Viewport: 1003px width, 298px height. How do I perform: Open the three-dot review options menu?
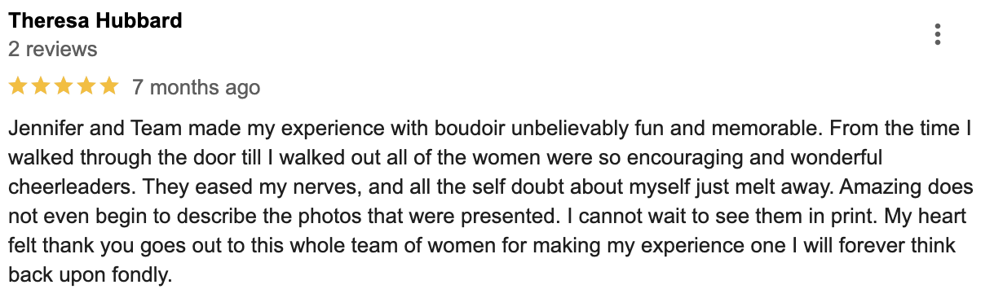click(938, 35)
